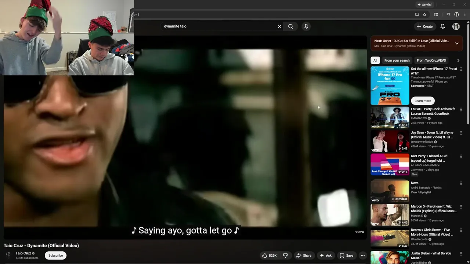Click Learn more on the AT&T ad
470x264 pixels.
[423, 101]
